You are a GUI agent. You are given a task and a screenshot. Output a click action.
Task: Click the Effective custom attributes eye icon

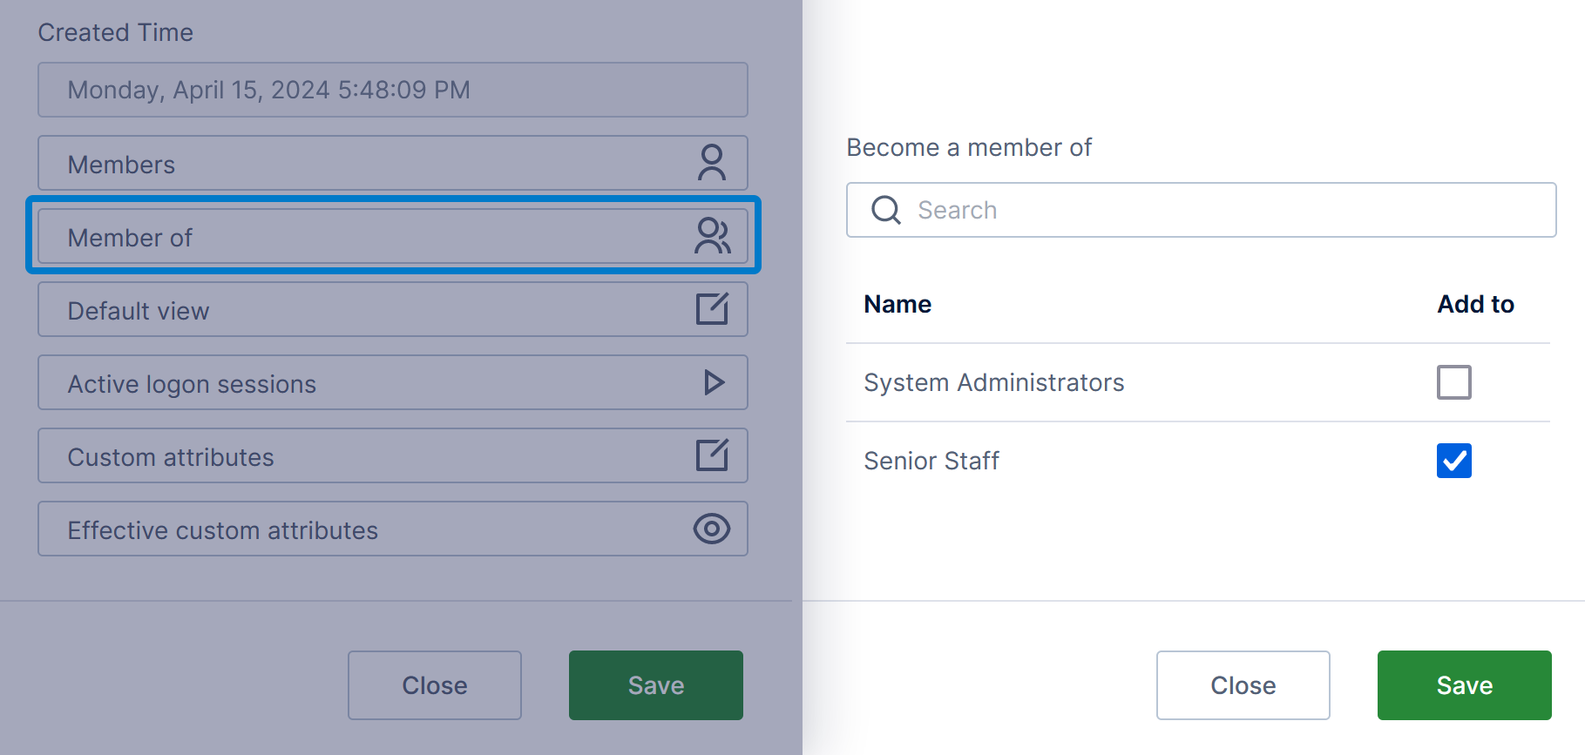click(x=712, y=529)
